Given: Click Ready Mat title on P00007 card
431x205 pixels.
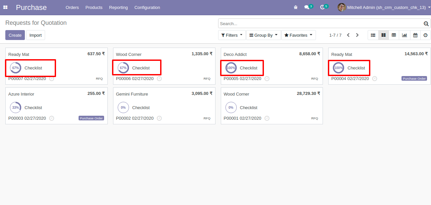Looking at the screenshot, I should tap(19, 55).
